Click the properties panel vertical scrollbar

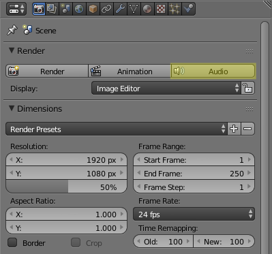[x=265, y=138]
